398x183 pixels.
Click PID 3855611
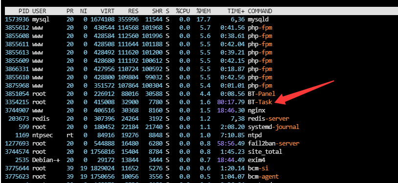point(17,44)
